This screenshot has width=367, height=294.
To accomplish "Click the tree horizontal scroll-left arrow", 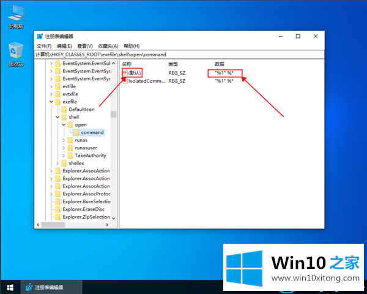I will [38, 225].
